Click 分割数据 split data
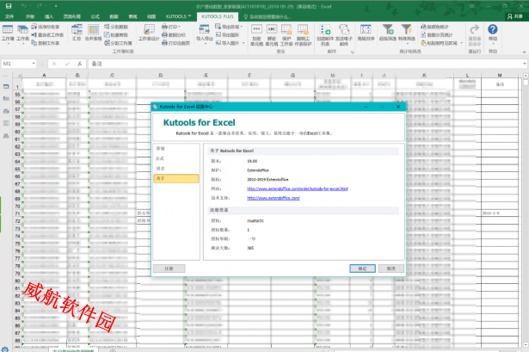The image size is (529, 352). [x=116, y=27]
